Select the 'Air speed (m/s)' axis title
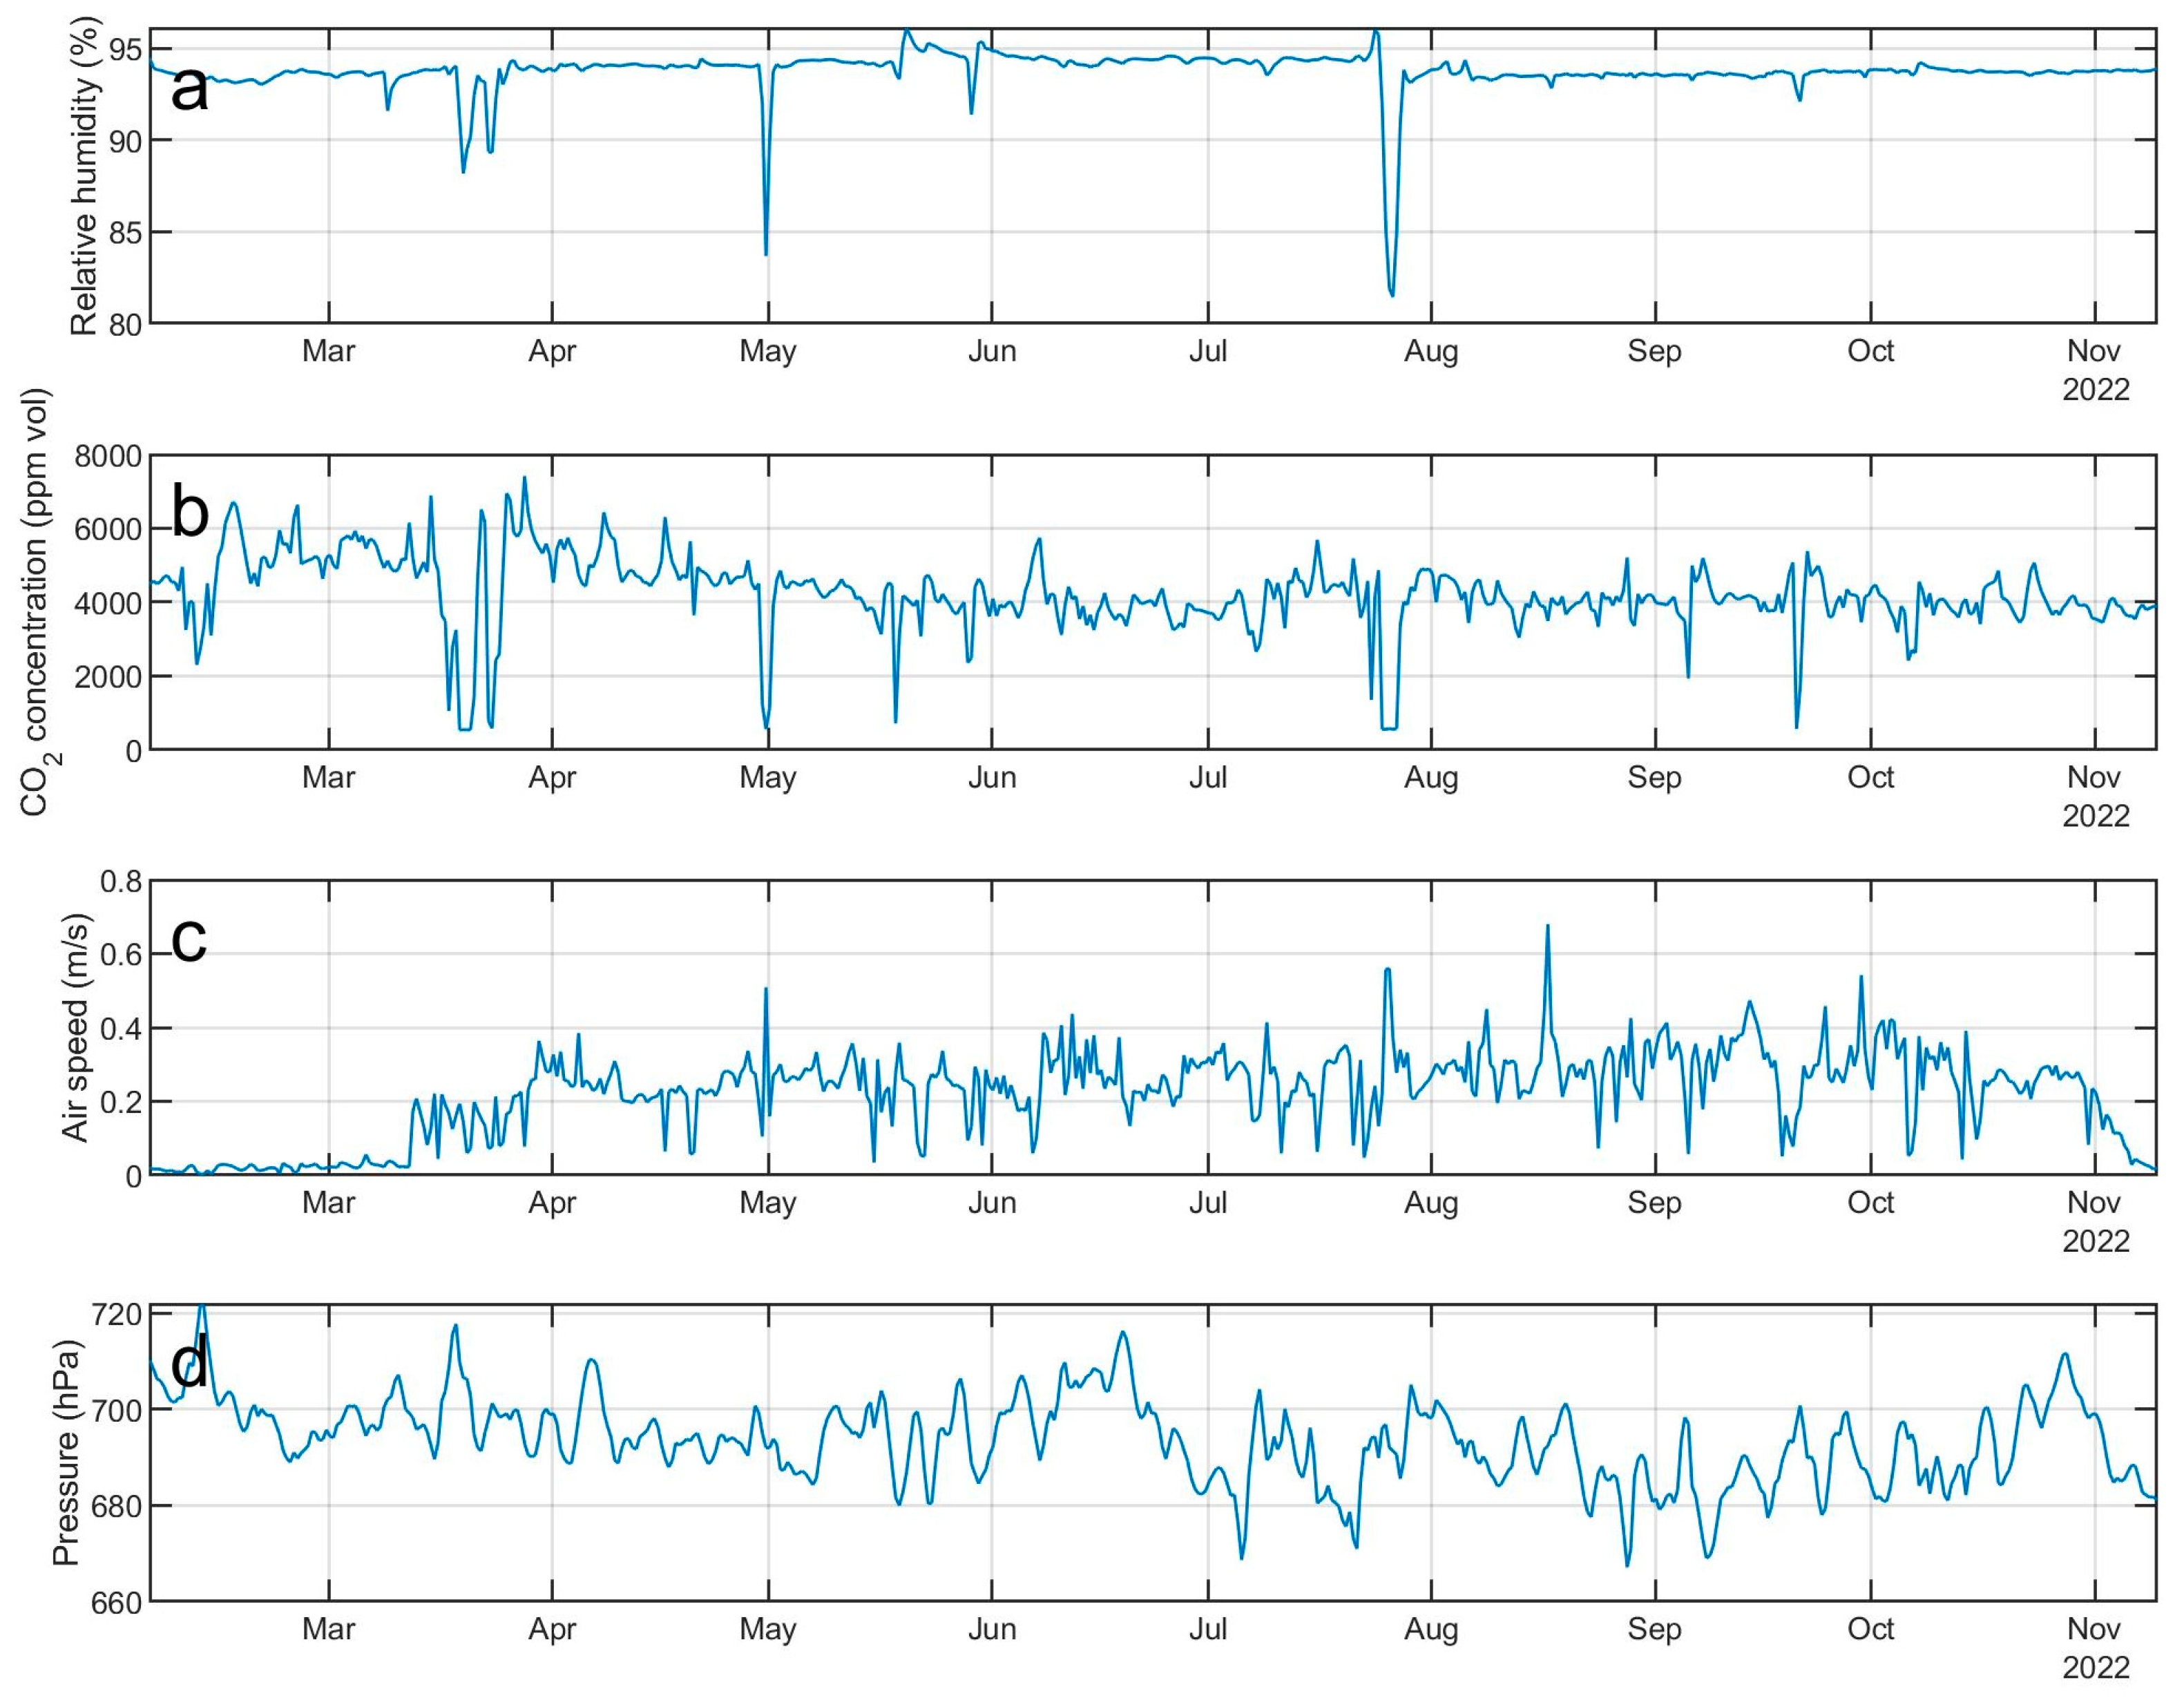This screenshot has height=1698, width=2184. click(76, 1027)
